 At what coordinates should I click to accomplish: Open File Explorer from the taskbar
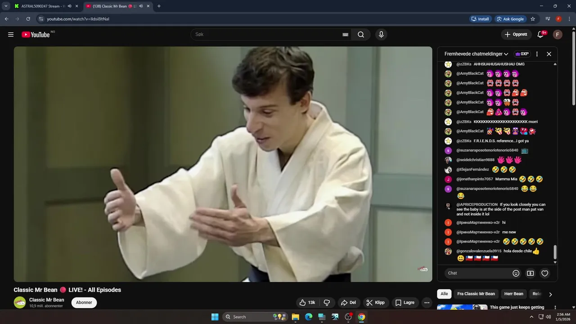pos(295,317)
